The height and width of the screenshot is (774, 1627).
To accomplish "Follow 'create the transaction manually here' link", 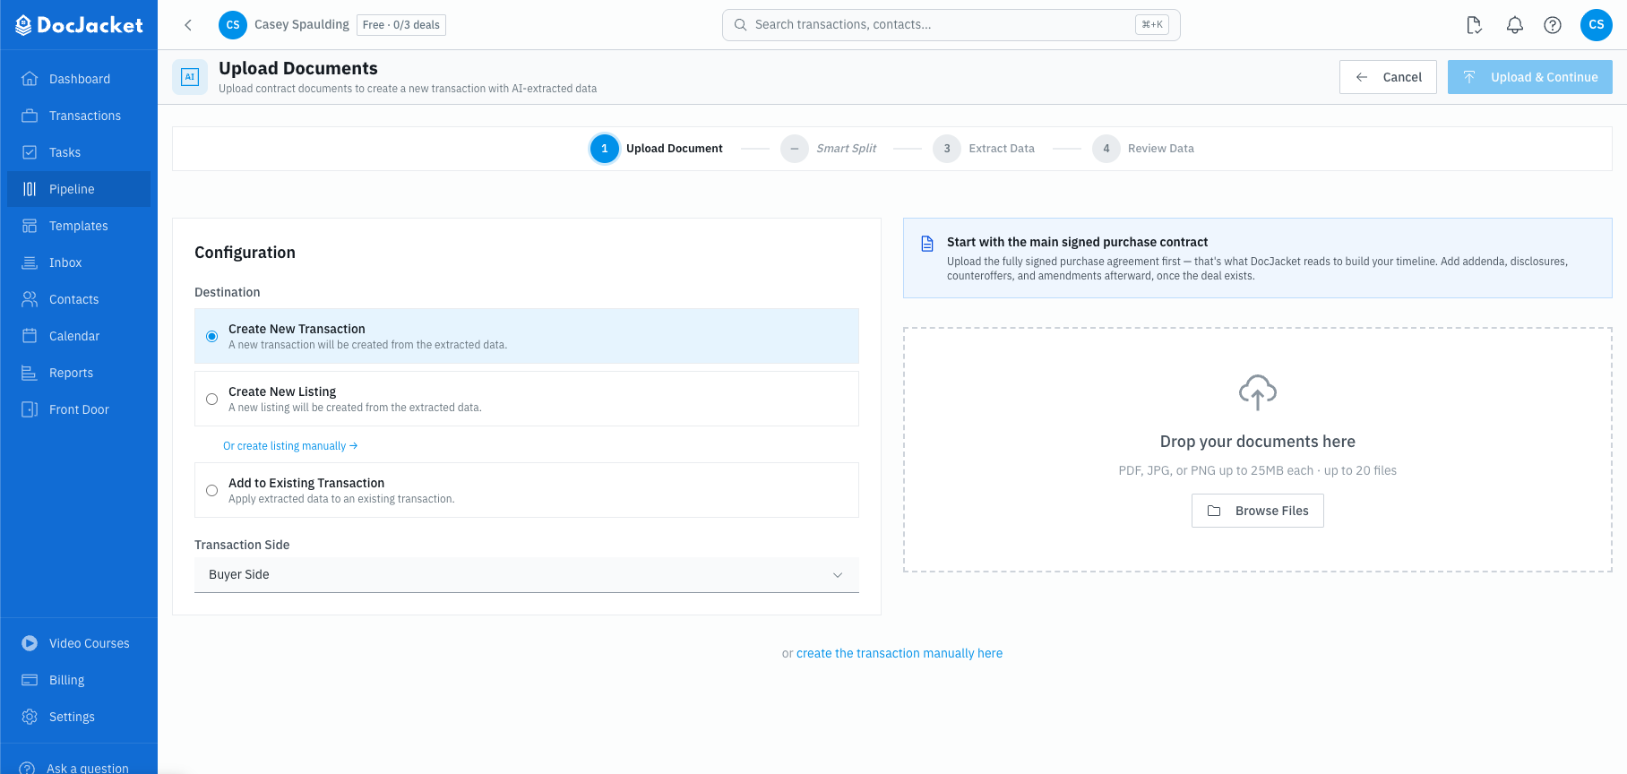I will point(900,654).
